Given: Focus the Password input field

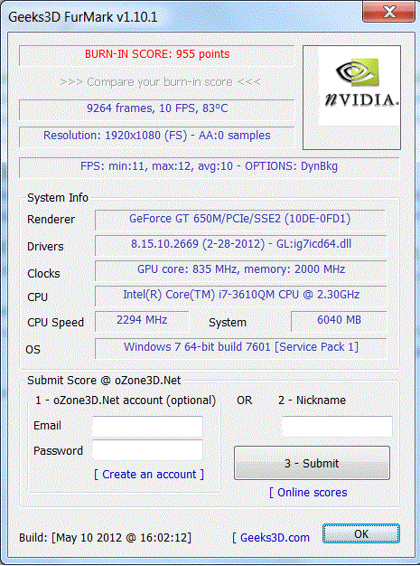Looking at the screenshot, I should click(x=147, y=450).
